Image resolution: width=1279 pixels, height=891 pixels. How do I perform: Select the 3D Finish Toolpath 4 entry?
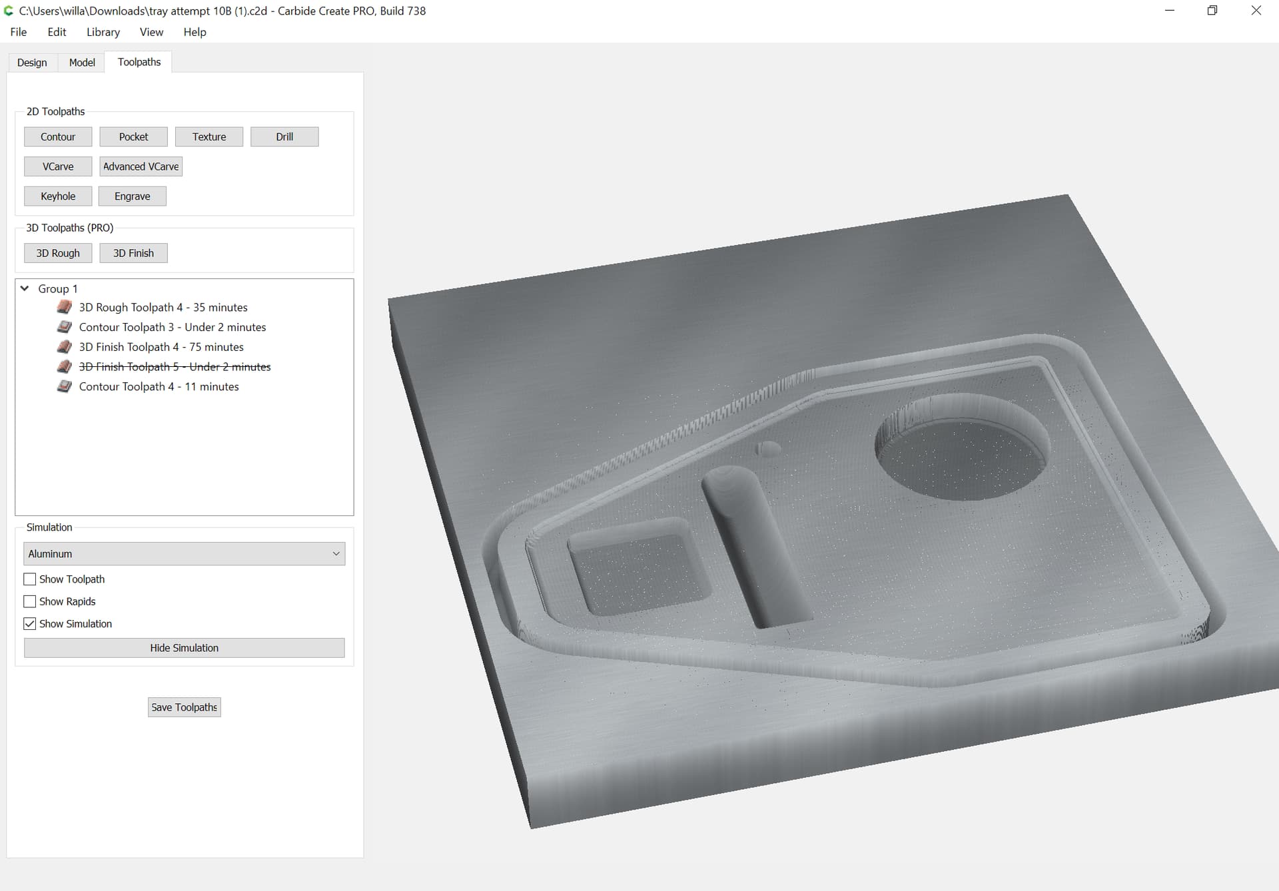[x=161, y=347]
